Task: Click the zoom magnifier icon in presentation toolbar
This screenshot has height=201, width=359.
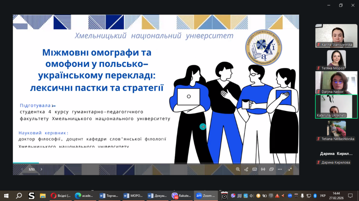Action: pyautogui.click(x=238, y=169)
